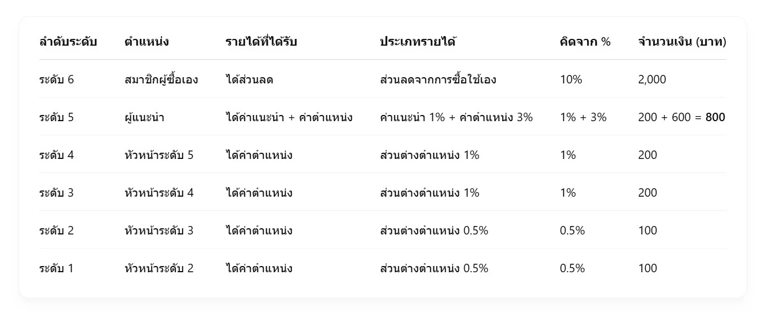Click the 'จำนวนเงิน (บาท)' column header
767x319 pixels.
[x=682, y=42]
